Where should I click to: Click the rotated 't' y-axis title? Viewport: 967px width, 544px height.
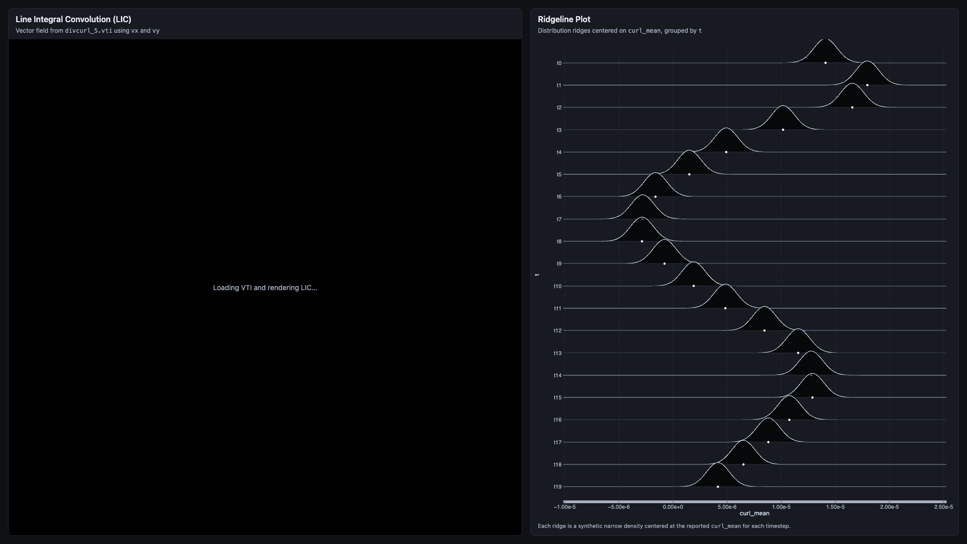[x=537, y=275]
